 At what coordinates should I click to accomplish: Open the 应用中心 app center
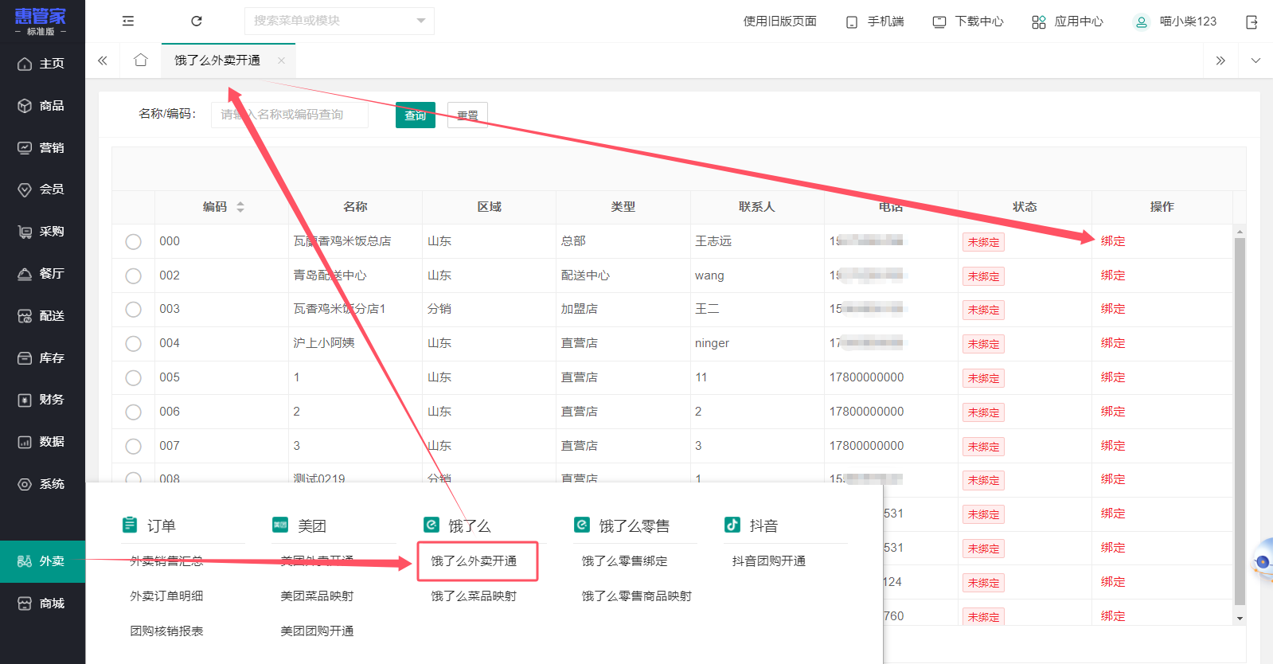[x=1068, y=21]
